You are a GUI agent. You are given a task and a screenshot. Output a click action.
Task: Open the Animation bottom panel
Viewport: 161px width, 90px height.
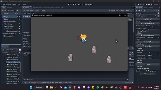(x=58, y=83)
